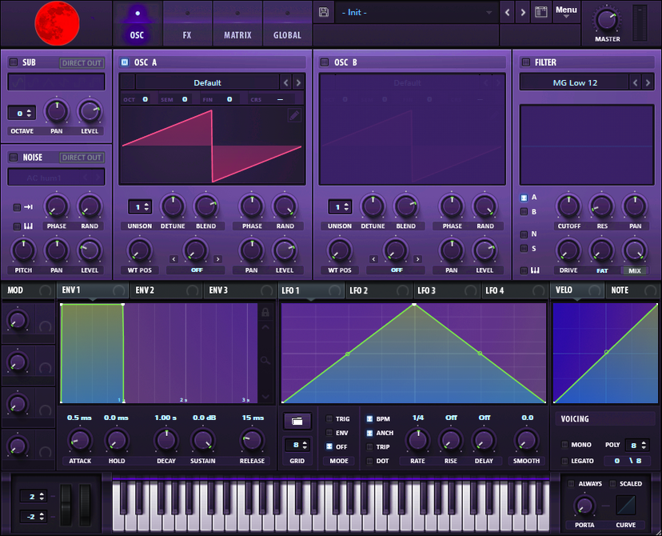Screen dimensions: 662x536
Task: Click the NOTE modulation source handle
Action: coord(651,290)
